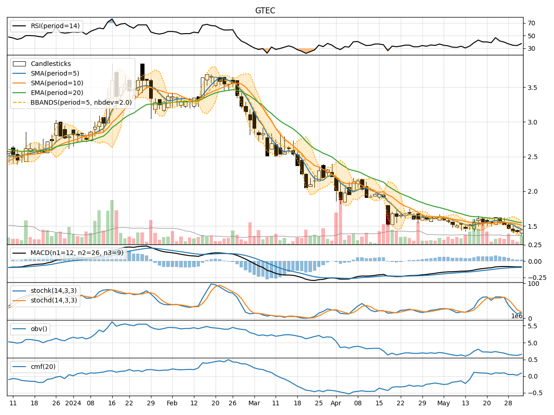The width and height of the screenshot is (554, 415).
Task: Click the blue stochk(14,3,3) legend line
Action: (x=20, y=291)
